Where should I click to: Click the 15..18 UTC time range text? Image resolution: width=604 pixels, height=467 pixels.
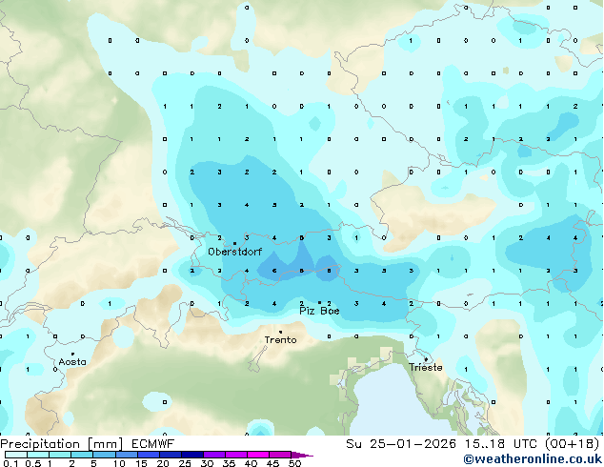[x=500, y=444]
